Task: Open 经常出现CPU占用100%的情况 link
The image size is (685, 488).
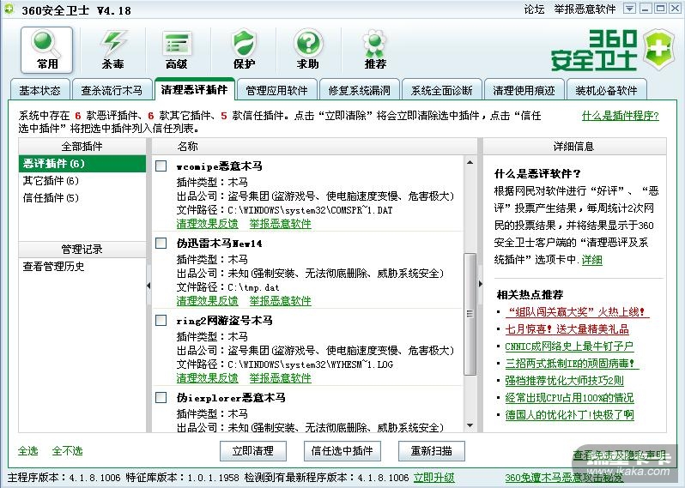Action: (x=569, y=398)
